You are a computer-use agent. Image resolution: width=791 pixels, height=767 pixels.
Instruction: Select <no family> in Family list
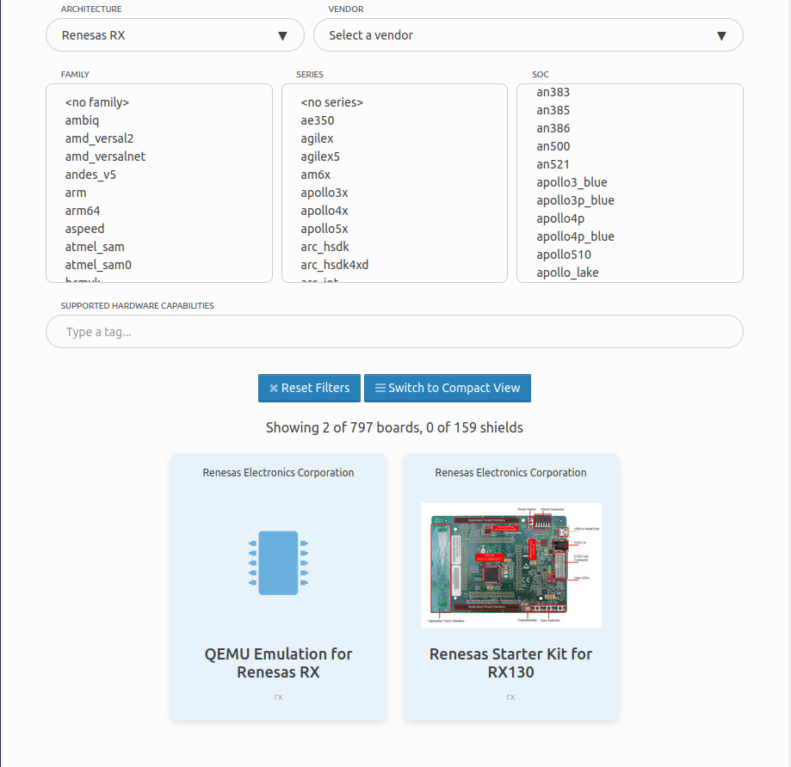click(x=97, y=102)
